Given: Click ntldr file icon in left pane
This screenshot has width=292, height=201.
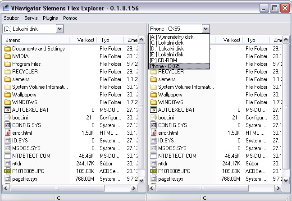Looking at the screenshot, I should coord(8,164).
